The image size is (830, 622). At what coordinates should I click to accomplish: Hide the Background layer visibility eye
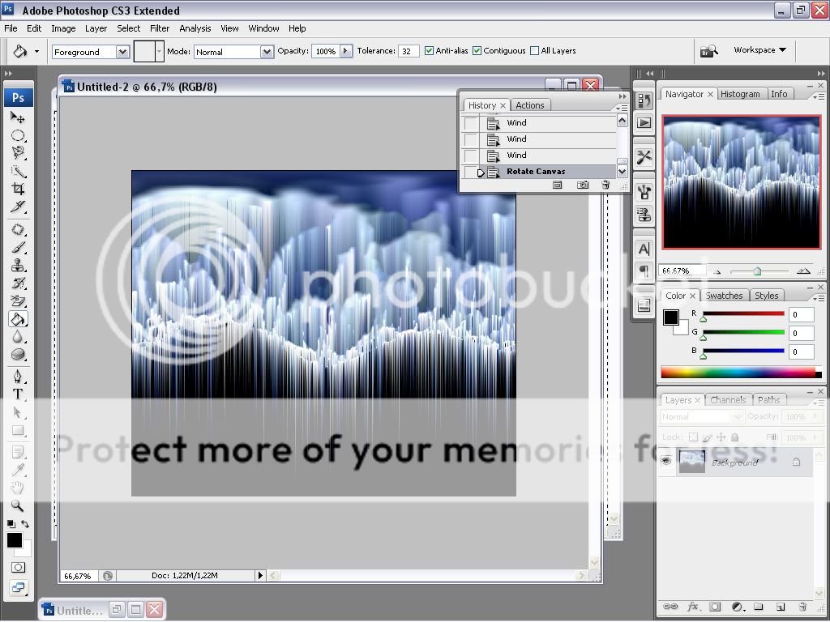tap(666, 461)
